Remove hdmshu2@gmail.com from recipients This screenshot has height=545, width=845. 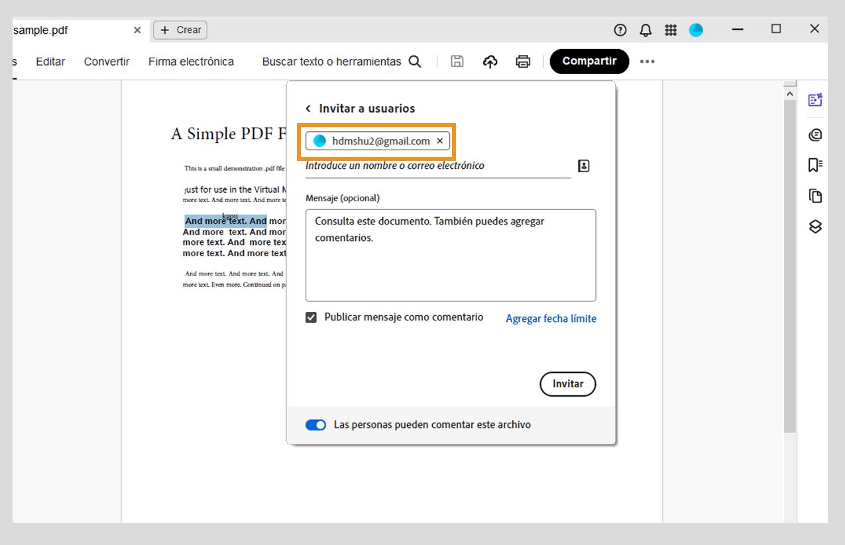440,140
